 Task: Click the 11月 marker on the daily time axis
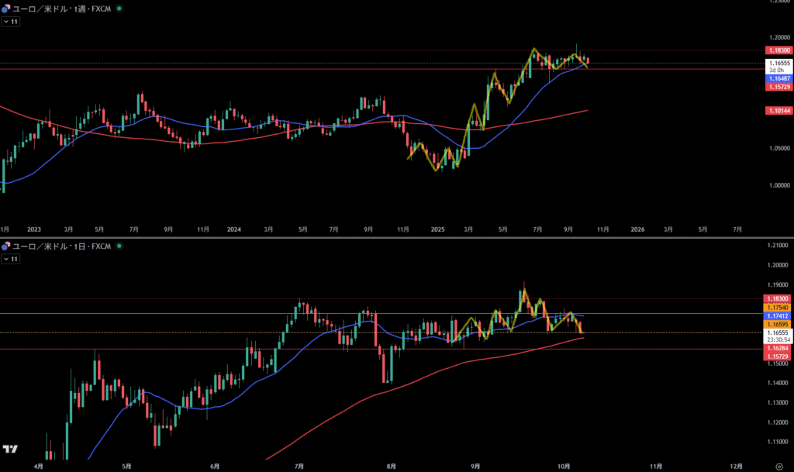point(655,467)
